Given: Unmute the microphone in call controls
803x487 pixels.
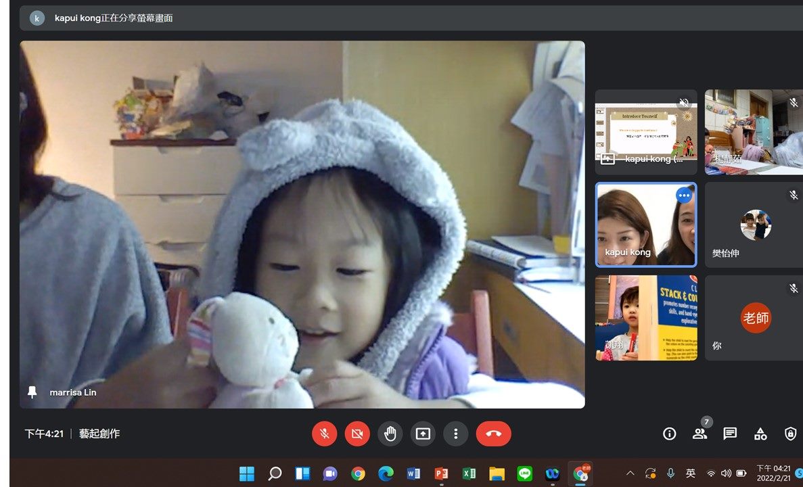Looking at the screenshot, I should [x=324, y=434].
